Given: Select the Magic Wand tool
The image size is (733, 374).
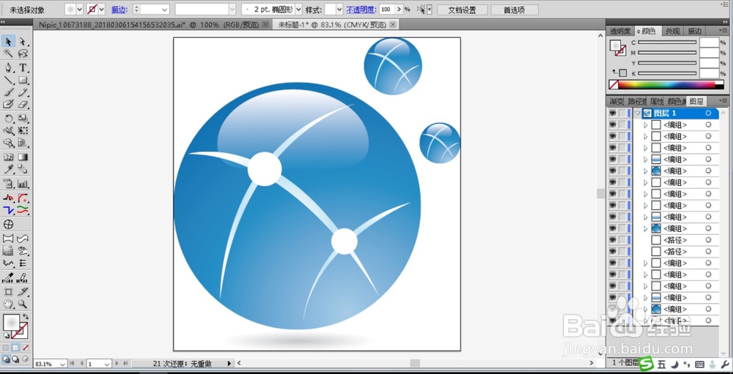Looking at the screenshot, I should point(8,53).
